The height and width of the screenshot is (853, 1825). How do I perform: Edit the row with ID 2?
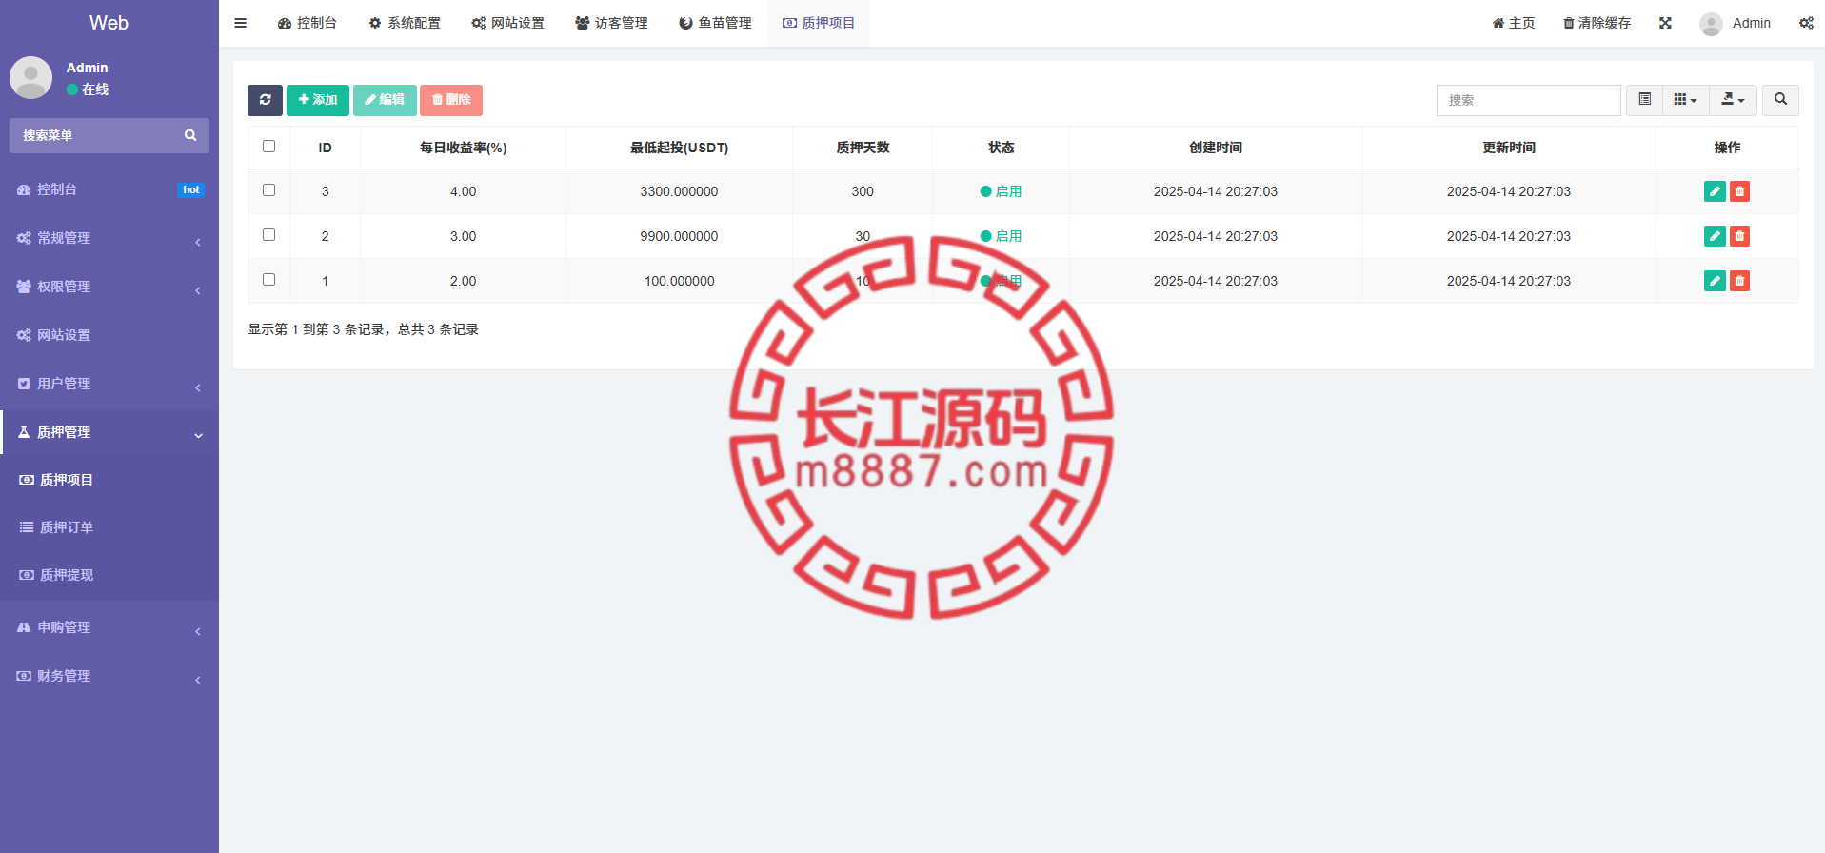click(x=1715, y=236)
